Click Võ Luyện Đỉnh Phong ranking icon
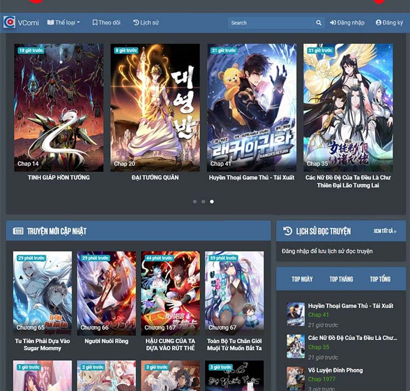410x391 pixels. [x=296, y=377]
